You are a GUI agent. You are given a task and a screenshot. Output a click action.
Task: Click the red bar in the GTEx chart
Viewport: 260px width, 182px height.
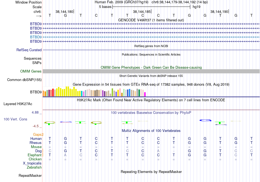coord(53,93)
